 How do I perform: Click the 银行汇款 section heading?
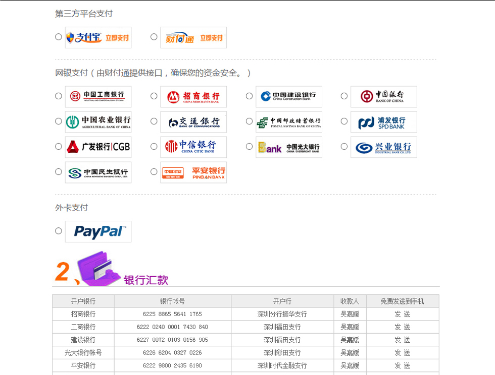(146, 280)
